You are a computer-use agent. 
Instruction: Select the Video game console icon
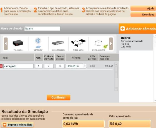pos(78,44)
